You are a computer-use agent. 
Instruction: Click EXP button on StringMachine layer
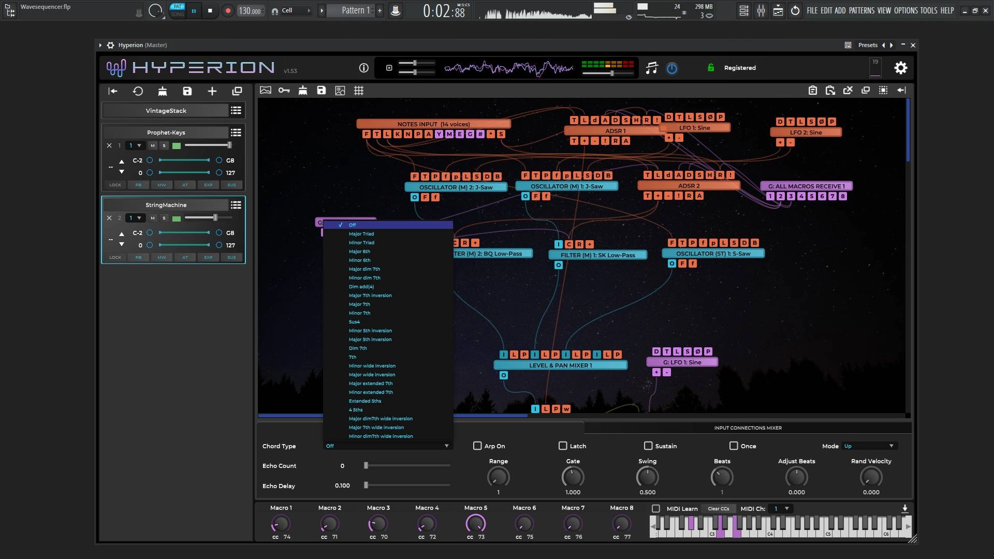click(x=208, y=257)
